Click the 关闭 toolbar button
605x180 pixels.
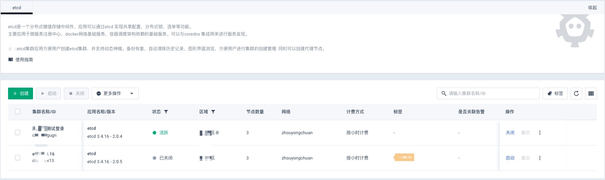[x=76, y=93]
